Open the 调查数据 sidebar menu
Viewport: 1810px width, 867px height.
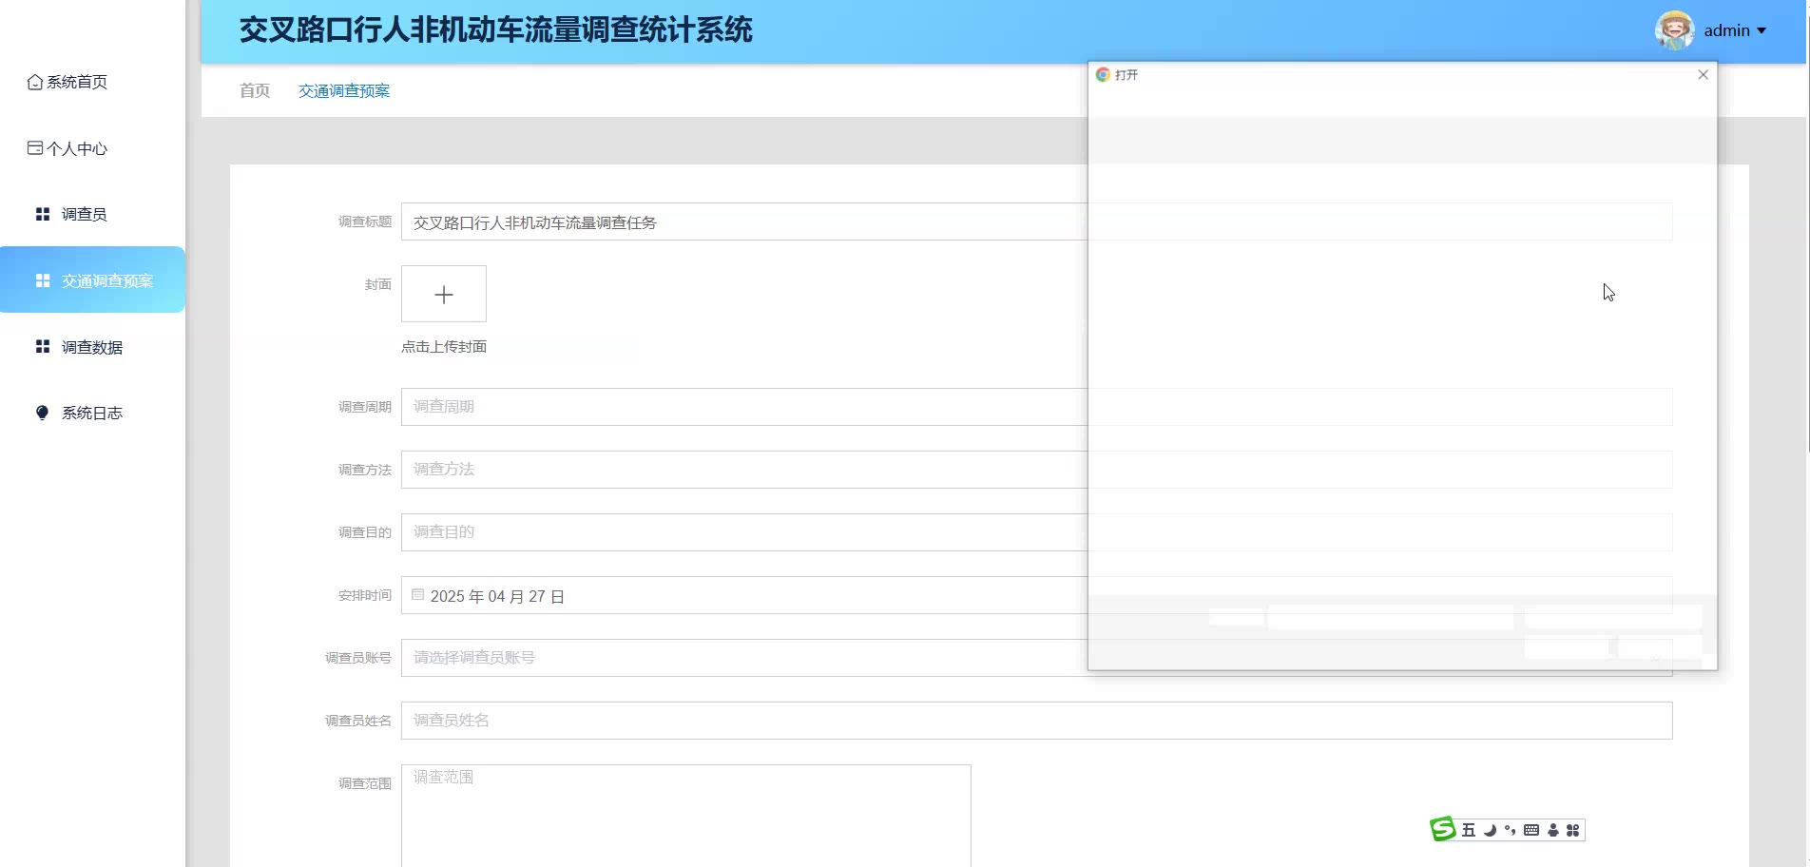pos(92,347)
